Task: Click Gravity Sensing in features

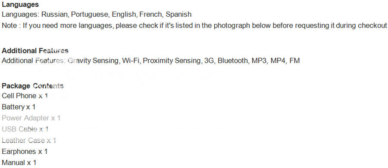Action: pyautogui.click(x=93, y=61)
